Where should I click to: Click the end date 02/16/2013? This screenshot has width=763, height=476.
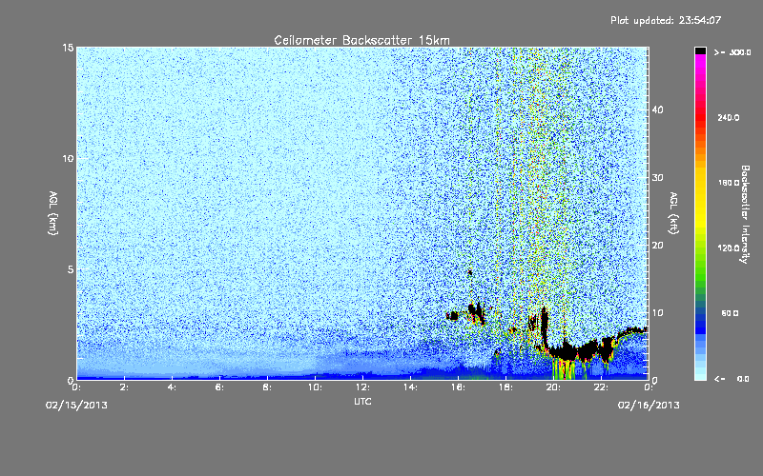pos(649,406)
